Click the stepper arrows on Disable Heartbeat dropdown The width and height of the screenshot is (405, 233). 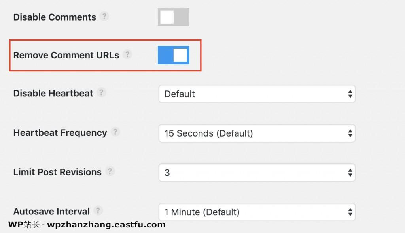[x=350, y=94]
